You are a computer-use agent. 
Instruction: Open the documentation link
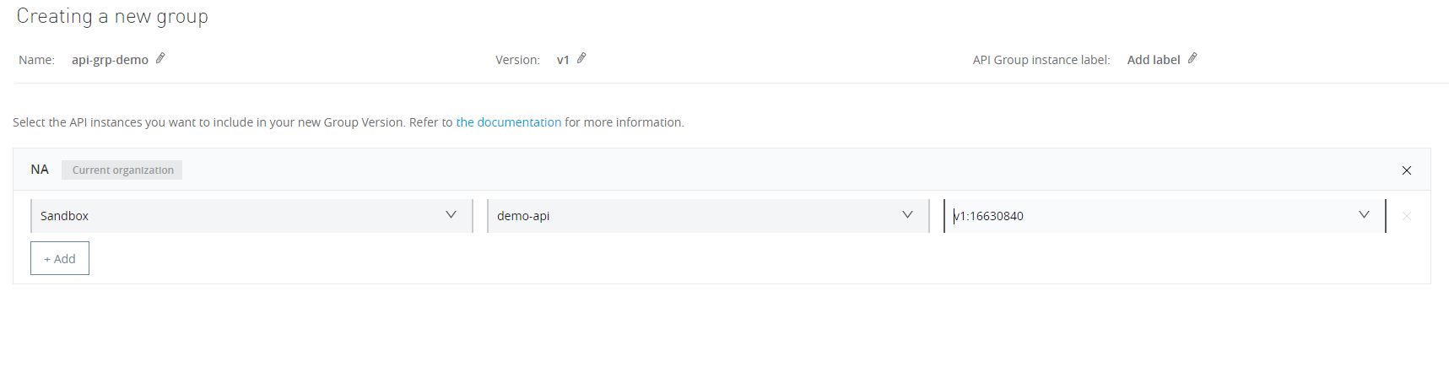pyautogui.click(x=509, y=122)
